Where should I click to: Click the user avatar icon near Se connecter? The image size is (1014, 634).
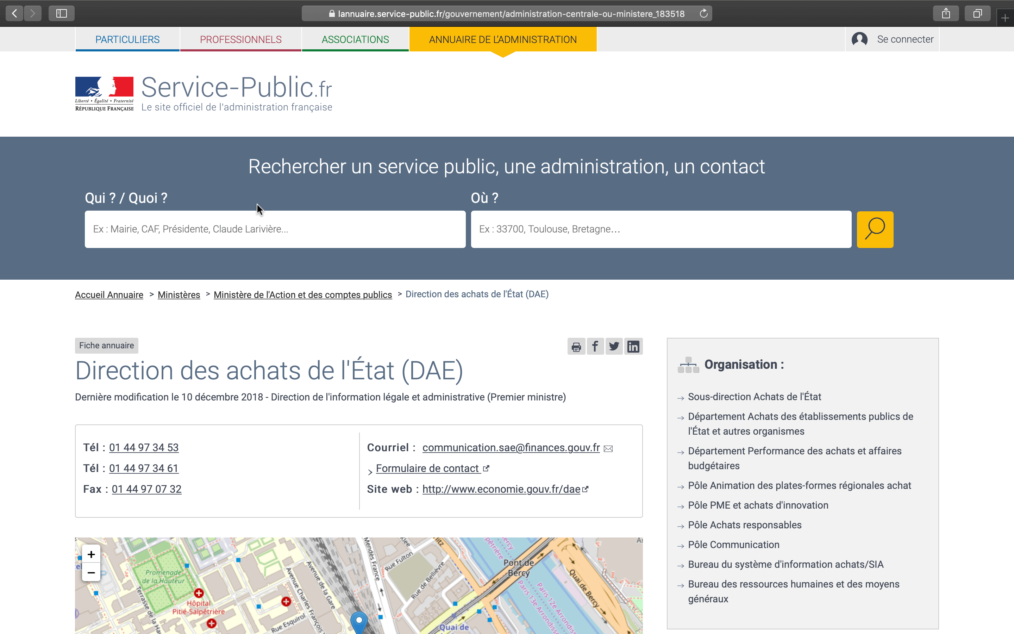coord(859,39)
